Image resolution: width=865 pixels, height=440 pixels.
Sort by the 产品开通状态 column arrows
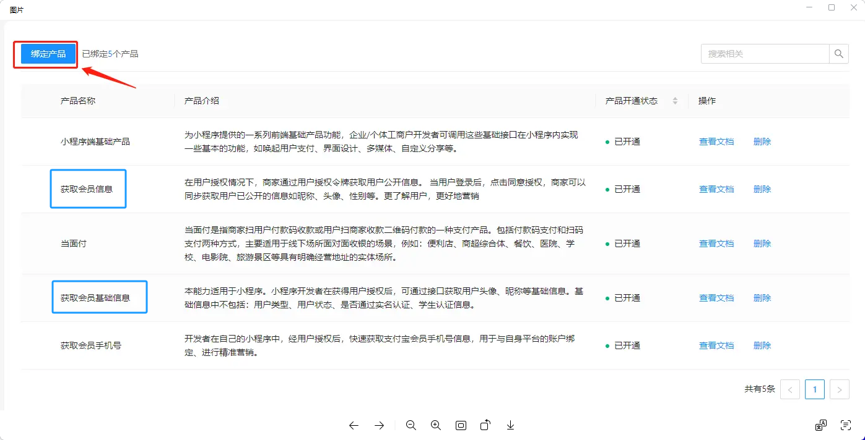coord(675,101)
